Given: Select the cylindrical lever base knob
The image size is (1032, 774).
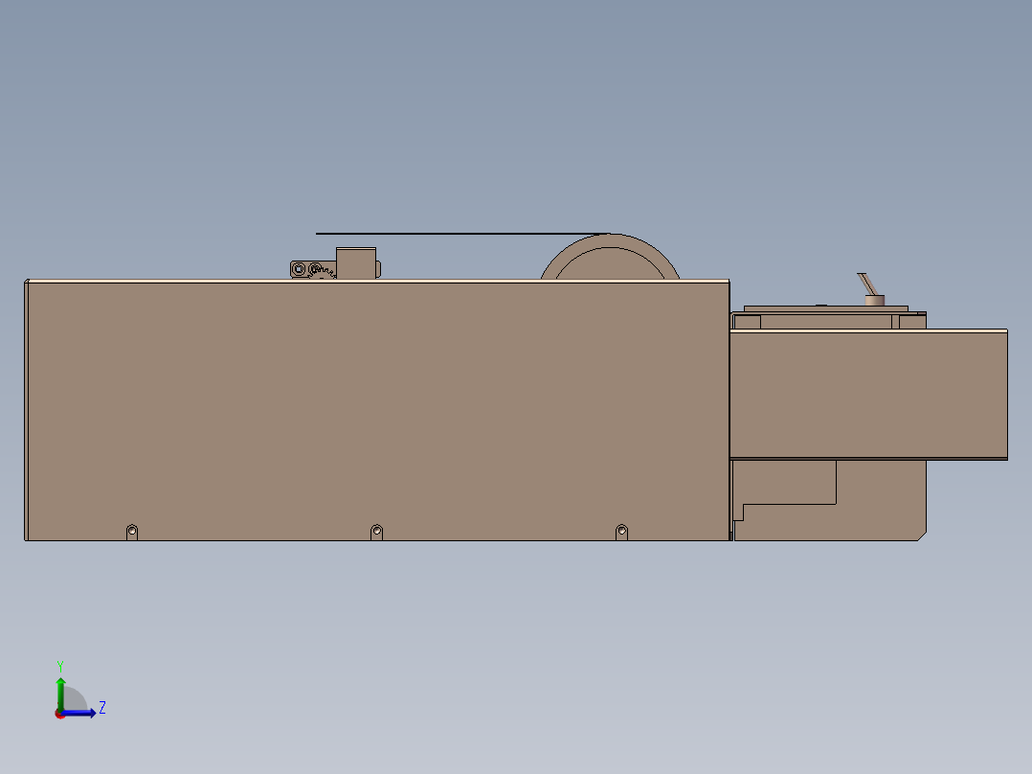Looking at the screenshot, I should coord(875,301).
